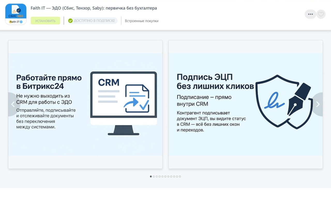Select the fourth carousel pagination dot
331x203 pixels.
pyautogui.click(x=160, y=176)
